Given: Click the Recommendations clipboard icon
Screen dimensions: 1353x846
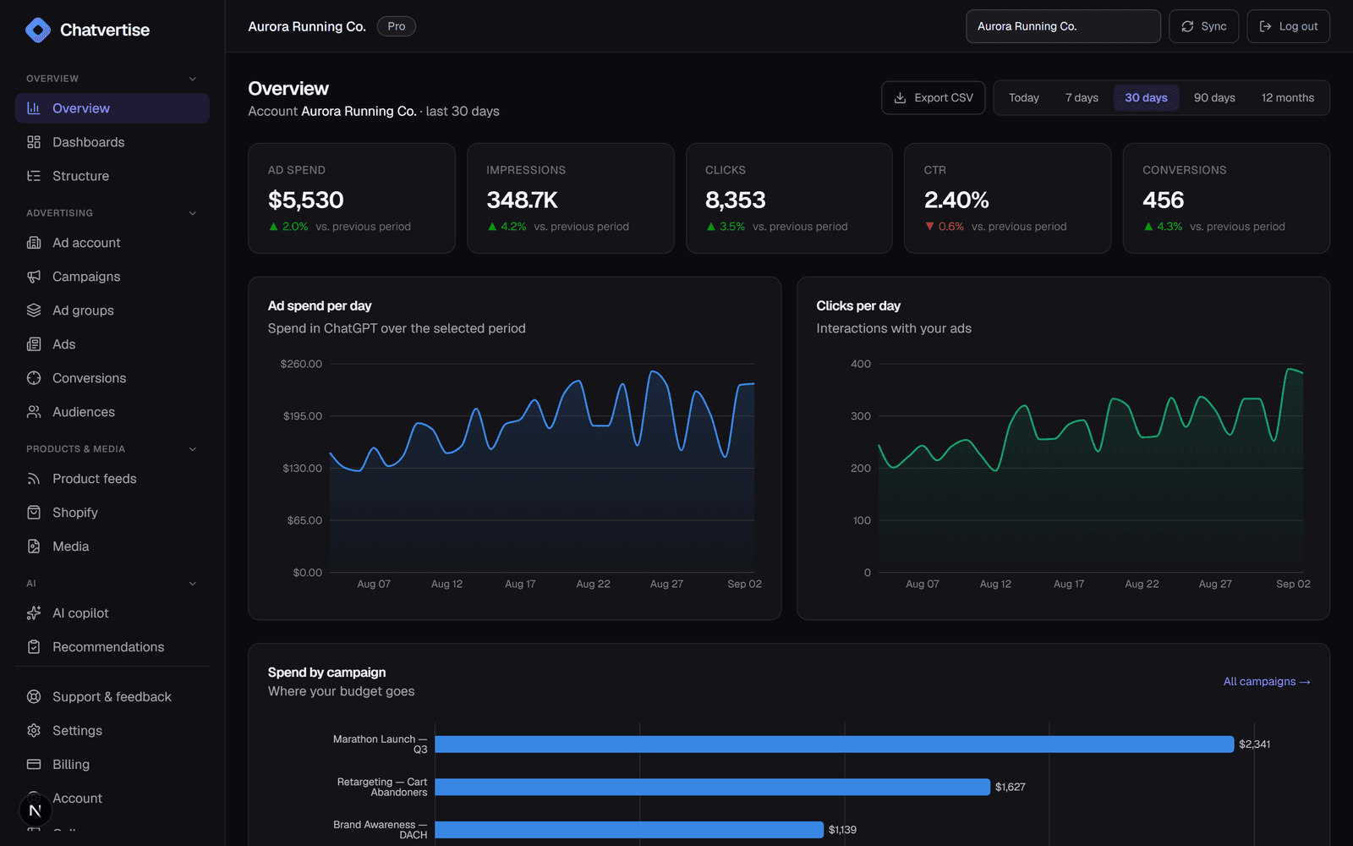Looking at the screenshot, I should pyautogui.click(x=34, y=647).
